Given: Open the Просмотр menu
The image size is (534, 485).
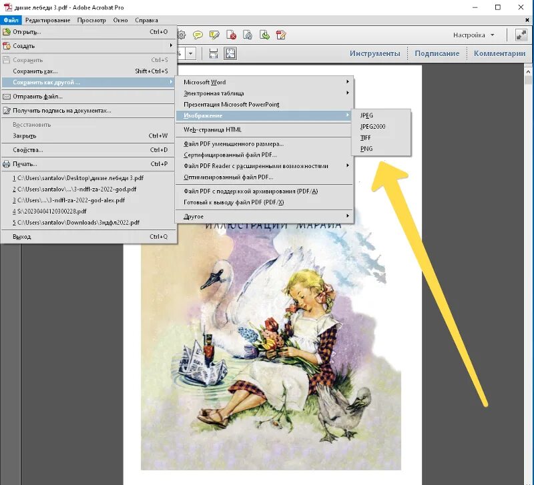Looking at the screenshot, I should coord(91,21).
